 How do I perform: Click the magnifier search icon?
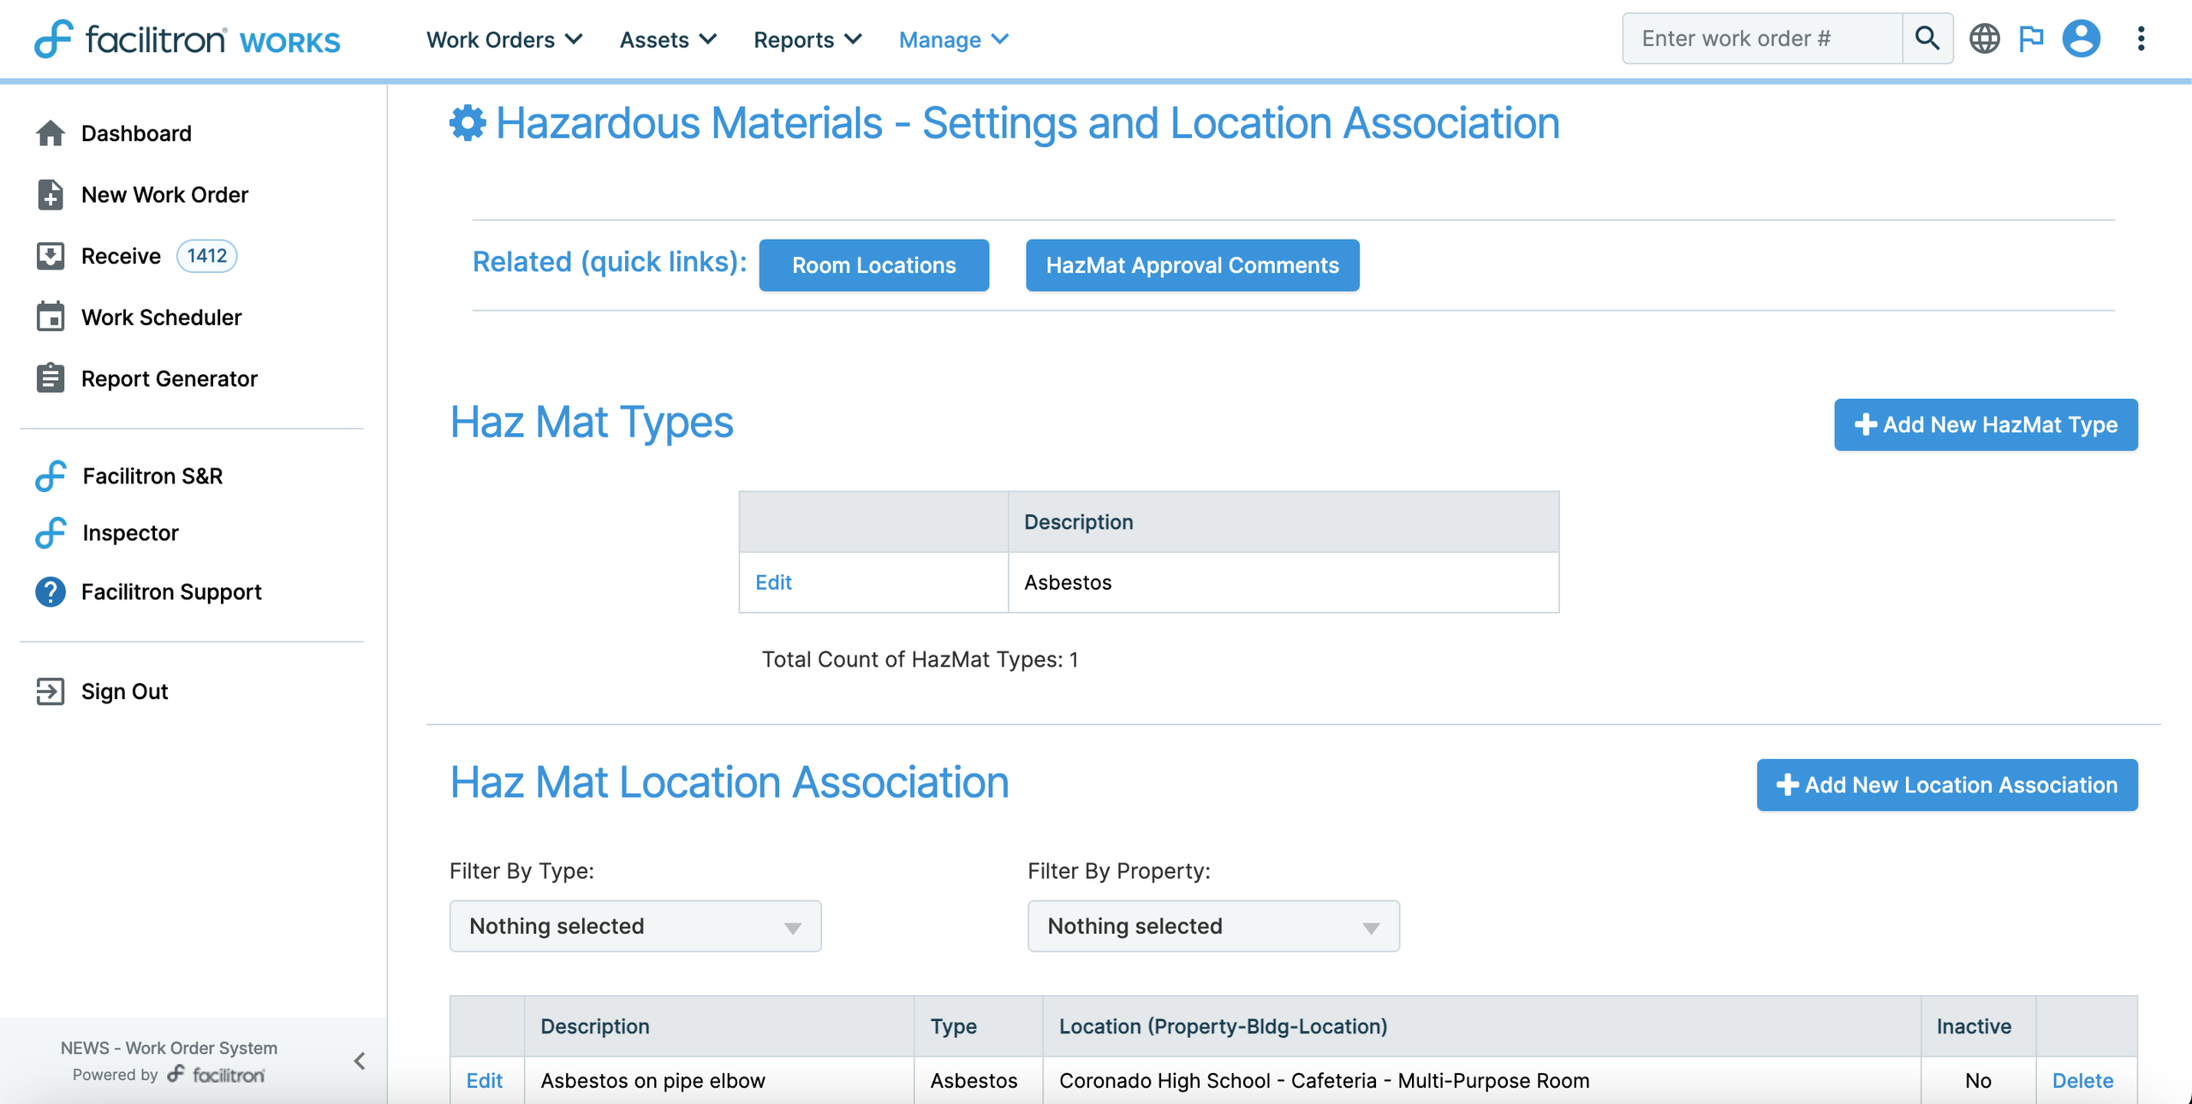pos(1927,39)
